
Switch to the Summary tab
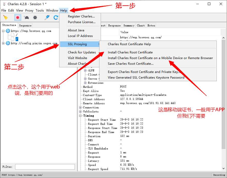(129, 25)
